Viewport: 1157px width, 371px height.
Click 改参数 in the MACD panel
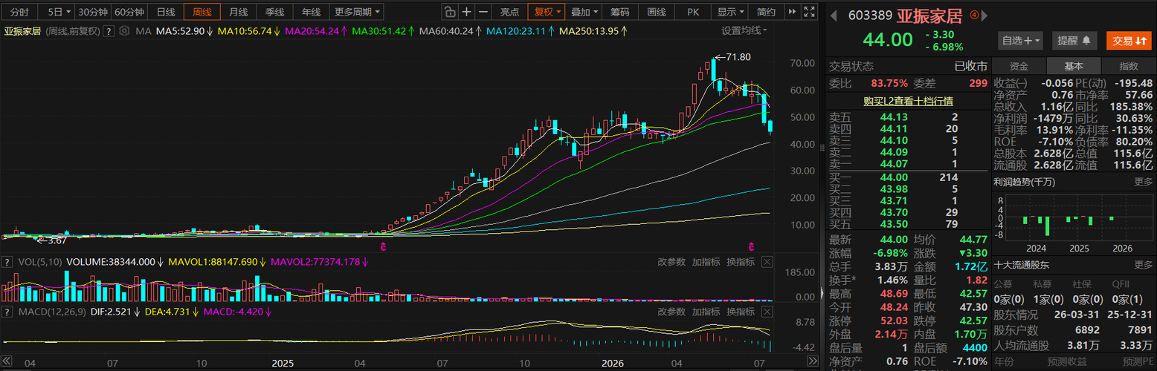click(x=671, y=312)
